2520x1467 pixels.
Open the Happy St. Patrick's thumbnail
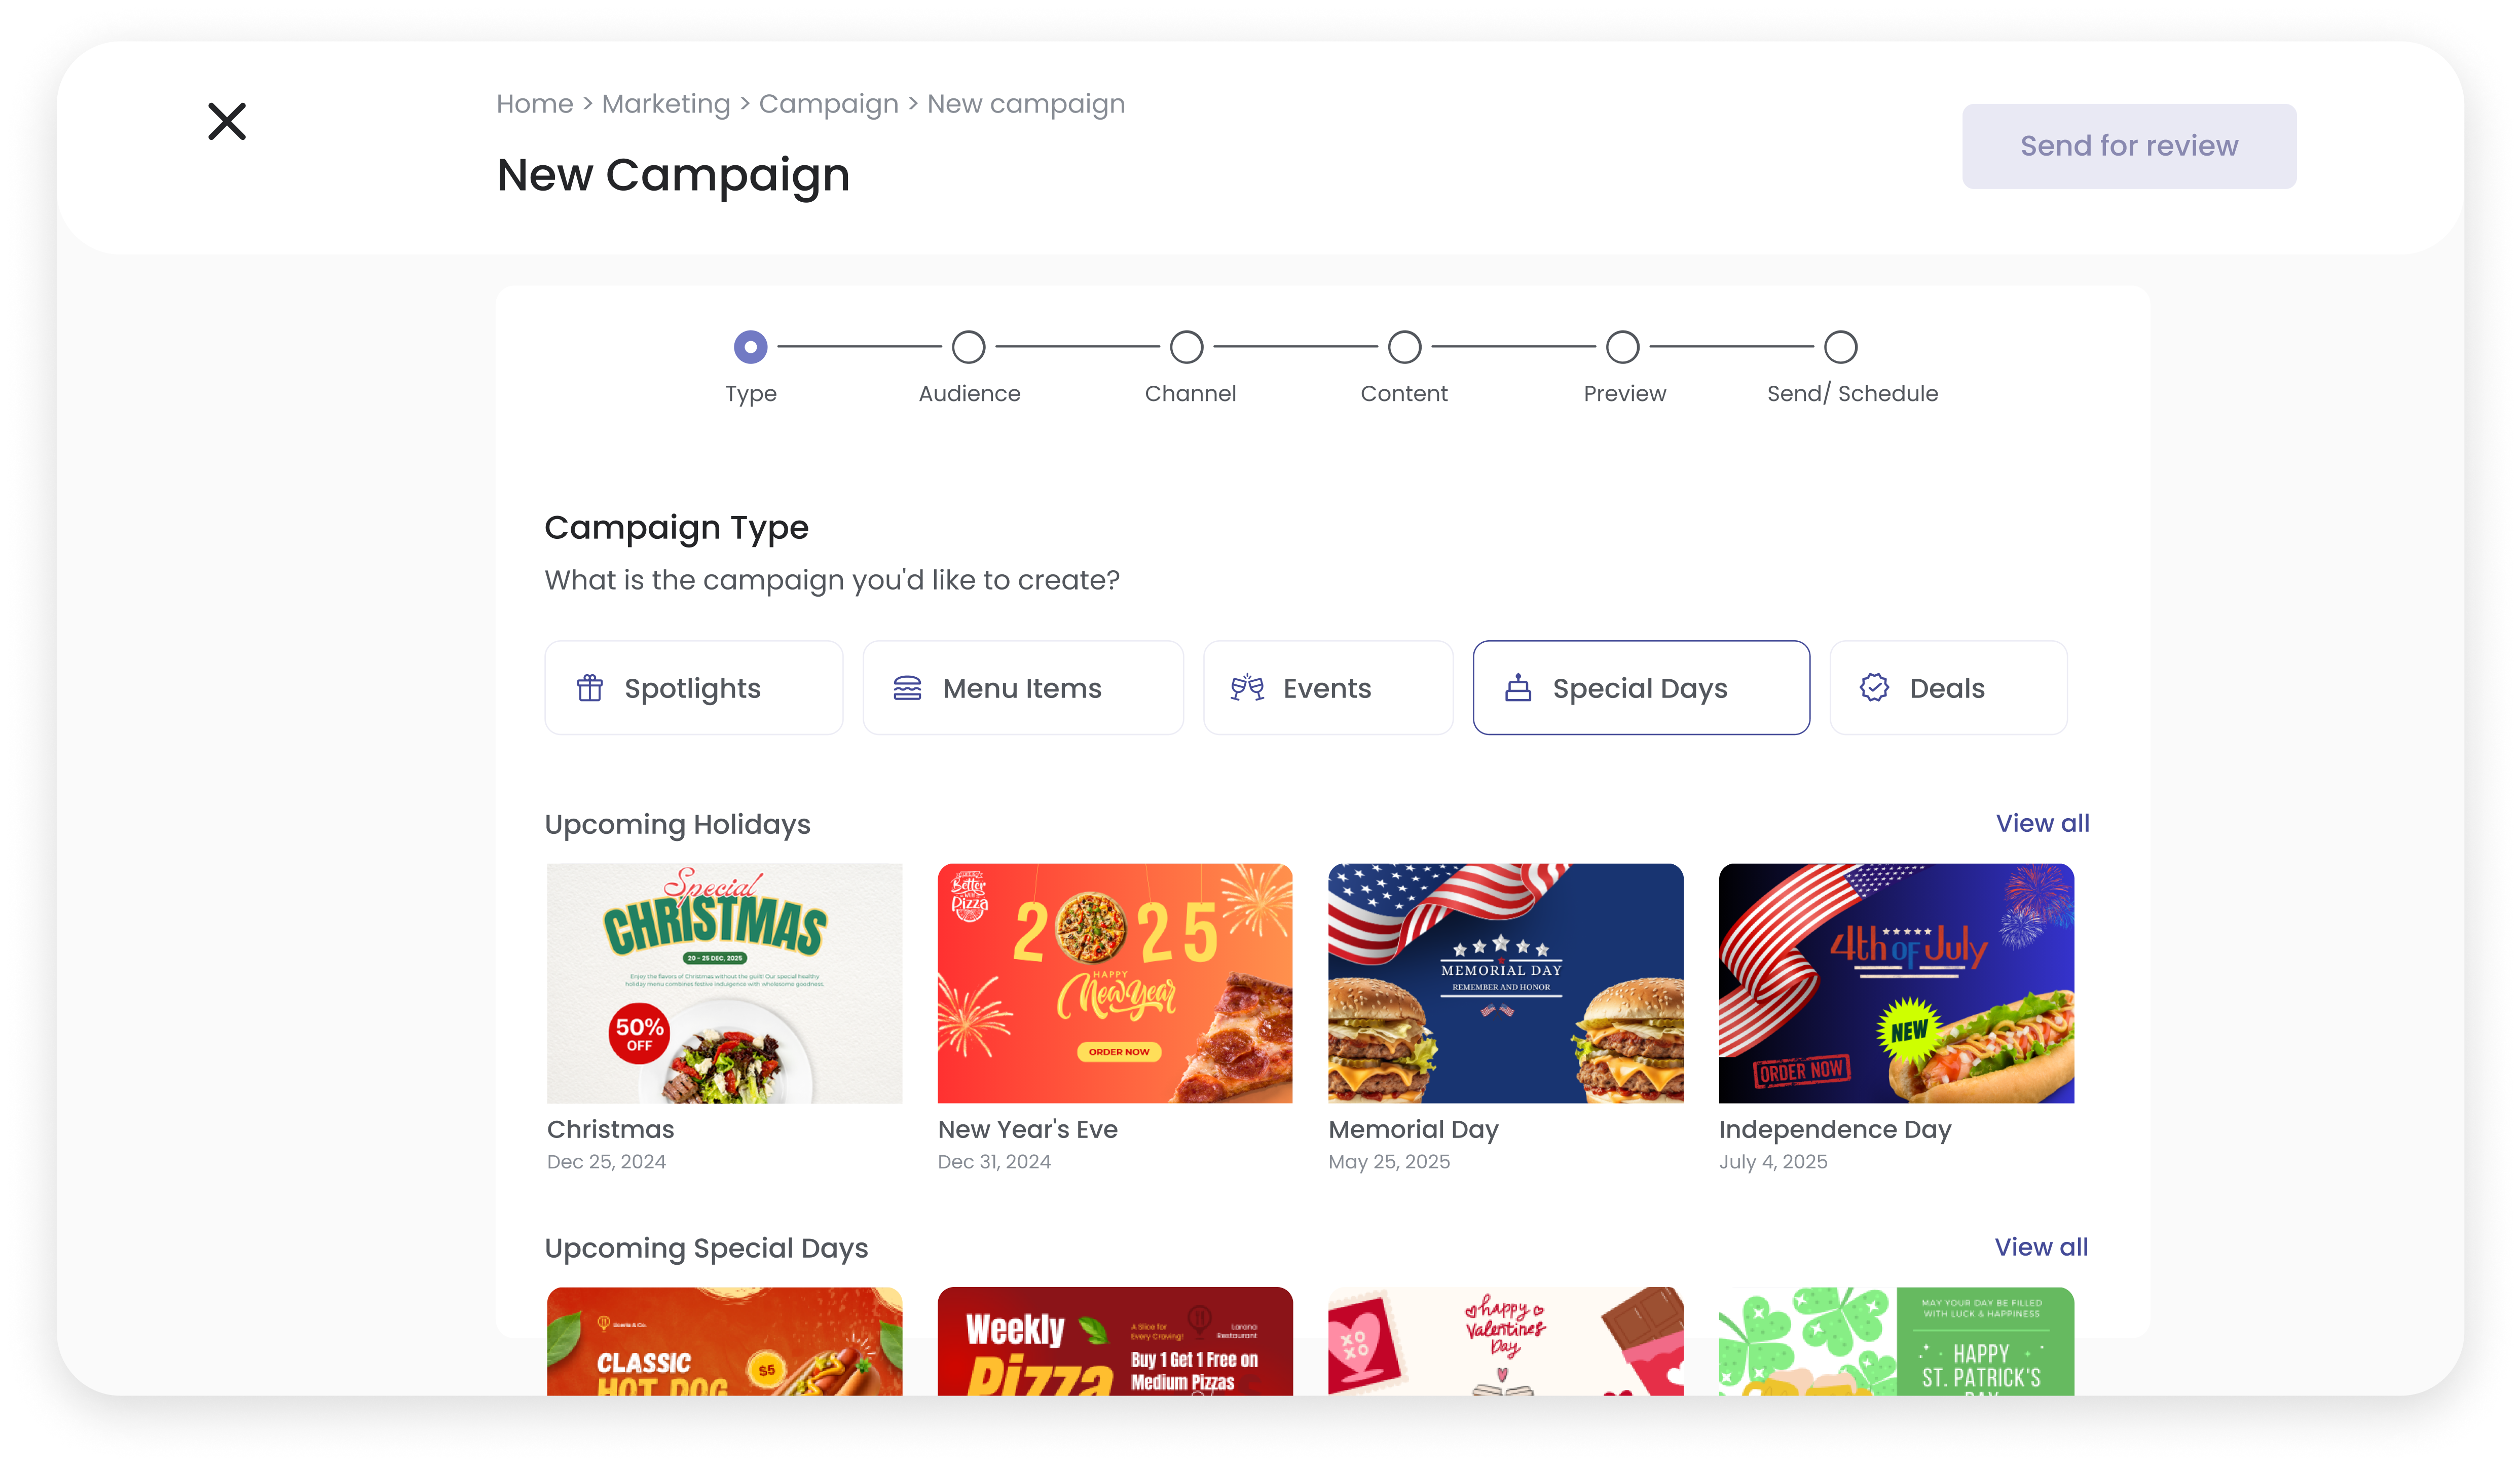1896,1341
